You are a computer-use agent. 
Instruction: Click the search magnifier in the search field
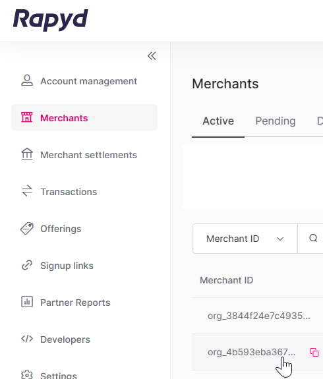click(313, 238)
